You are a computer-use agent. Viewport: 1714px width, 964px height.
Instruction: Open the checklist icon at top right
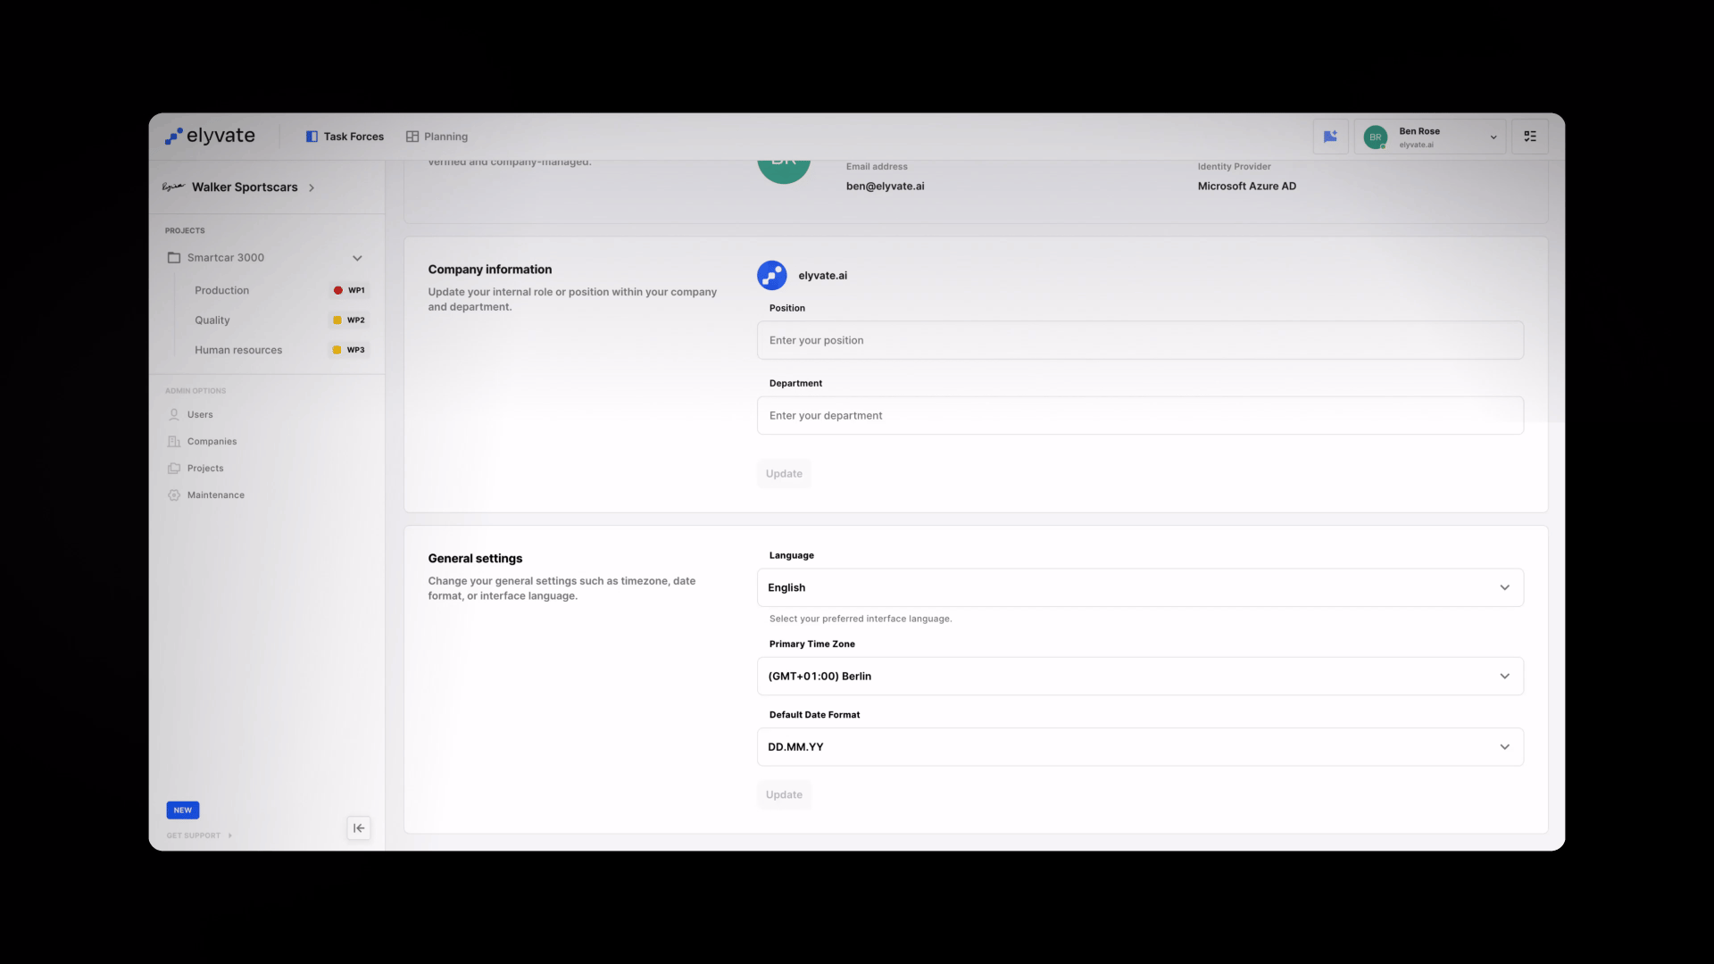(x=1530, y=137)
